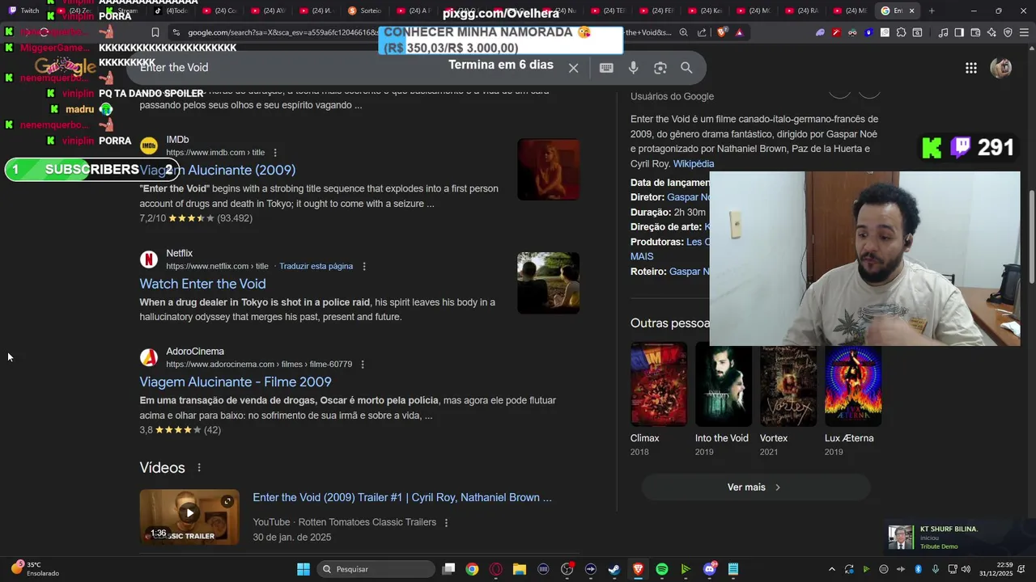
Task: Open the Brave Shields lion icon
Action: click(722, 32)
